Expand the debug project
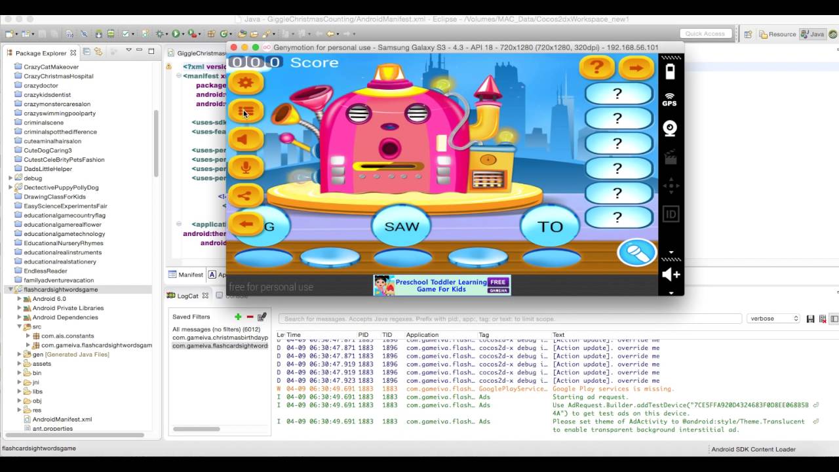 10,178
